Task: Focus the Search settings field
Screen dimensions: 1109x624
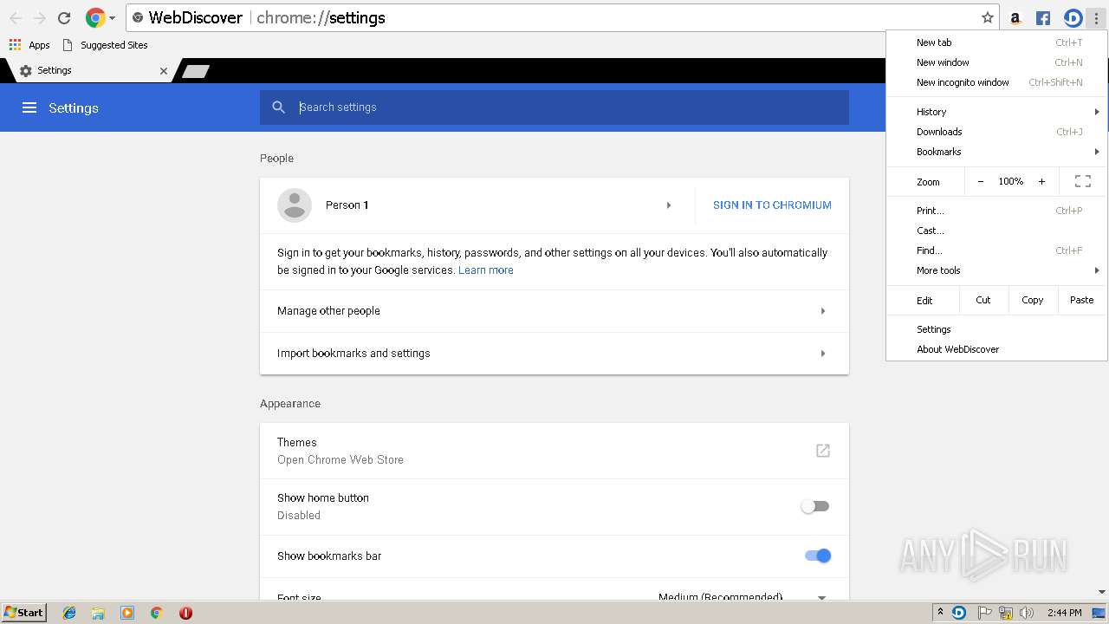Action: [554, 107]
